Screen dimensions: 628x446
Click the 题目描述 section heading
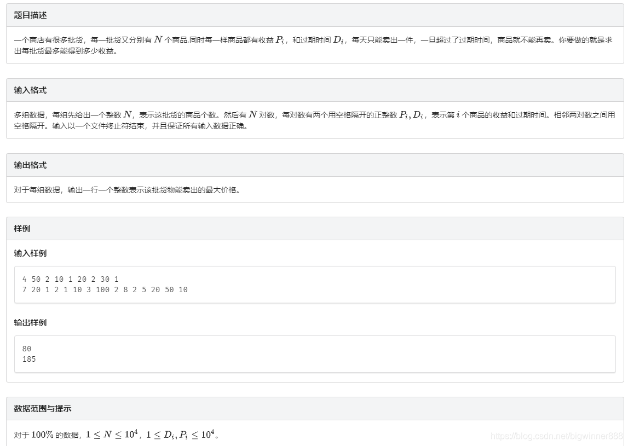click(31, 15)
